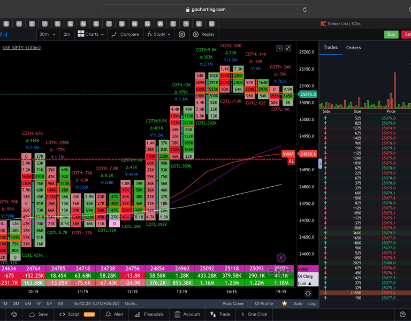The height and width of the screenshot is (321, 411).
Task: Click the 25075.0 current price tag
Action: pyautogui.click(x=308, y=94)
